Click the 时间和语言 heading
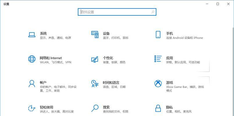 [x=111, y=82]
